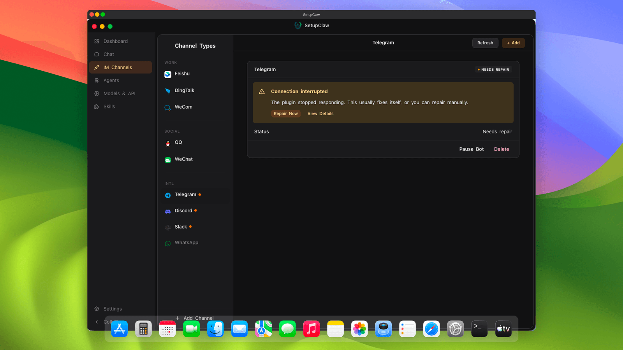The width and height of the screenshot is (623, 350).
Task: Collapse the sidebar with the chevron
Action: [97, 322]
